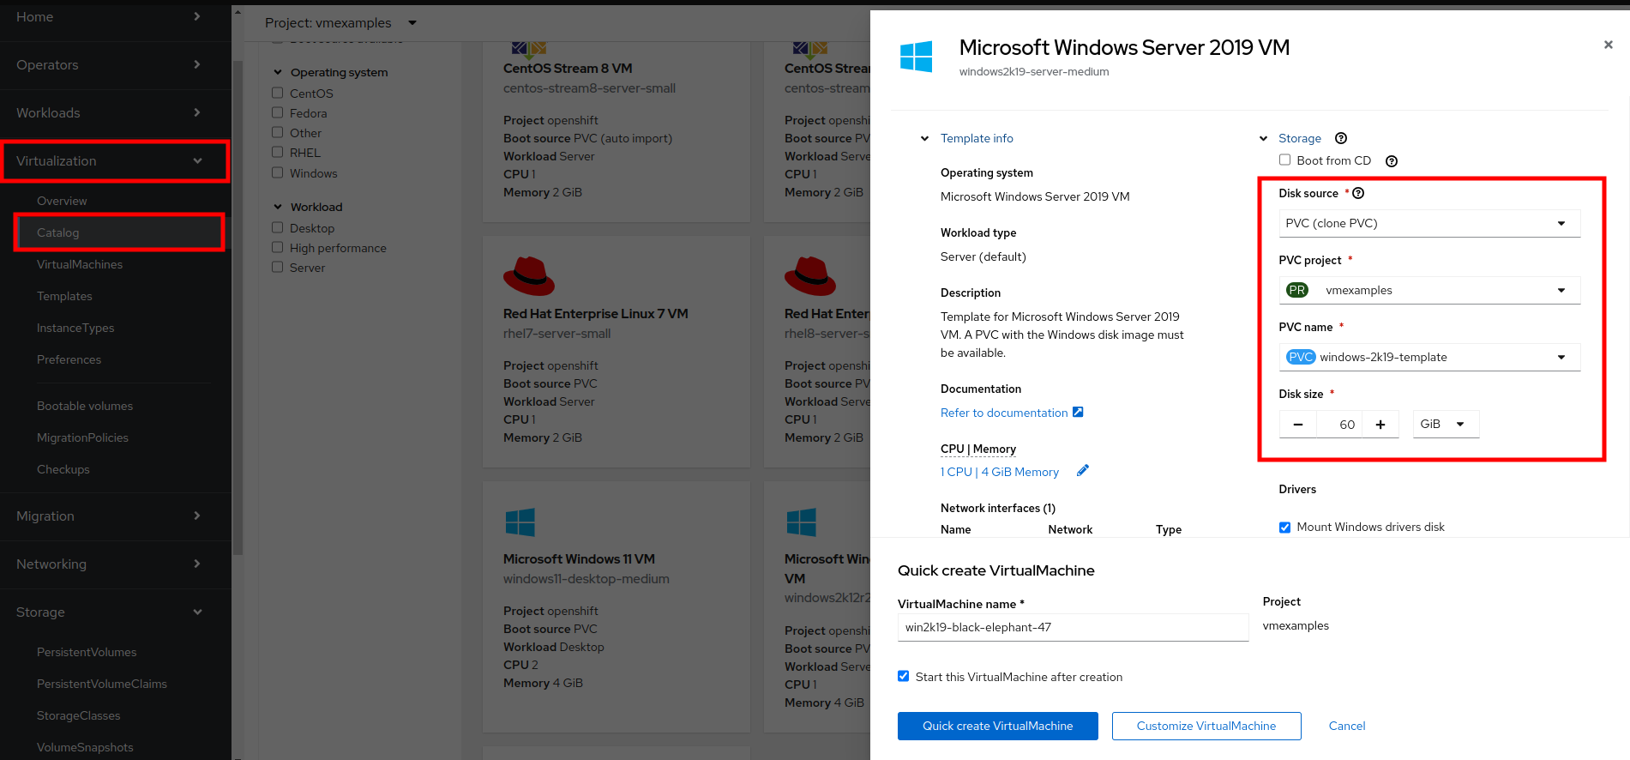The height and width of the screenshot is (760, 1630).
Task: Check the Fedora operating system filter
Action: coord(278,112)
